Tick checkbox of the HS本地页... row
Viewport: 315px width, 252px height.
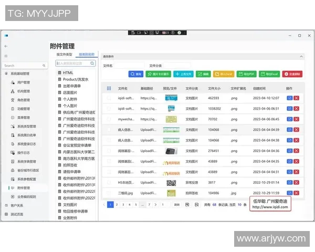109,183
